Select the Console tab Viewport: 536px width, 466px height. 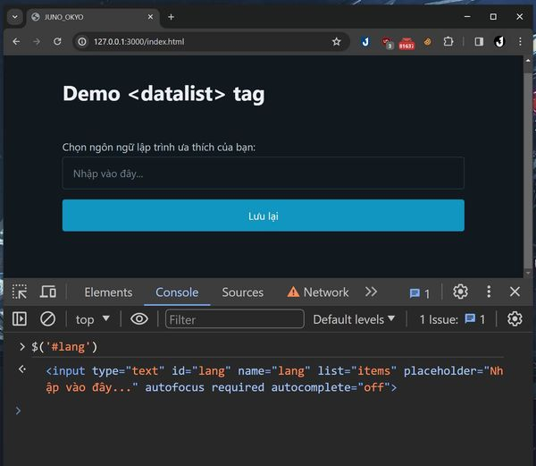177,292
